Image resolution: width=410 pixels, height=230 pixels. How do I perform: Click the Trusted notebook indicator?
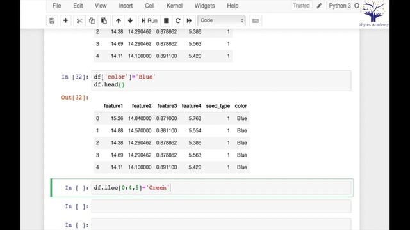[x=302, y=6]
